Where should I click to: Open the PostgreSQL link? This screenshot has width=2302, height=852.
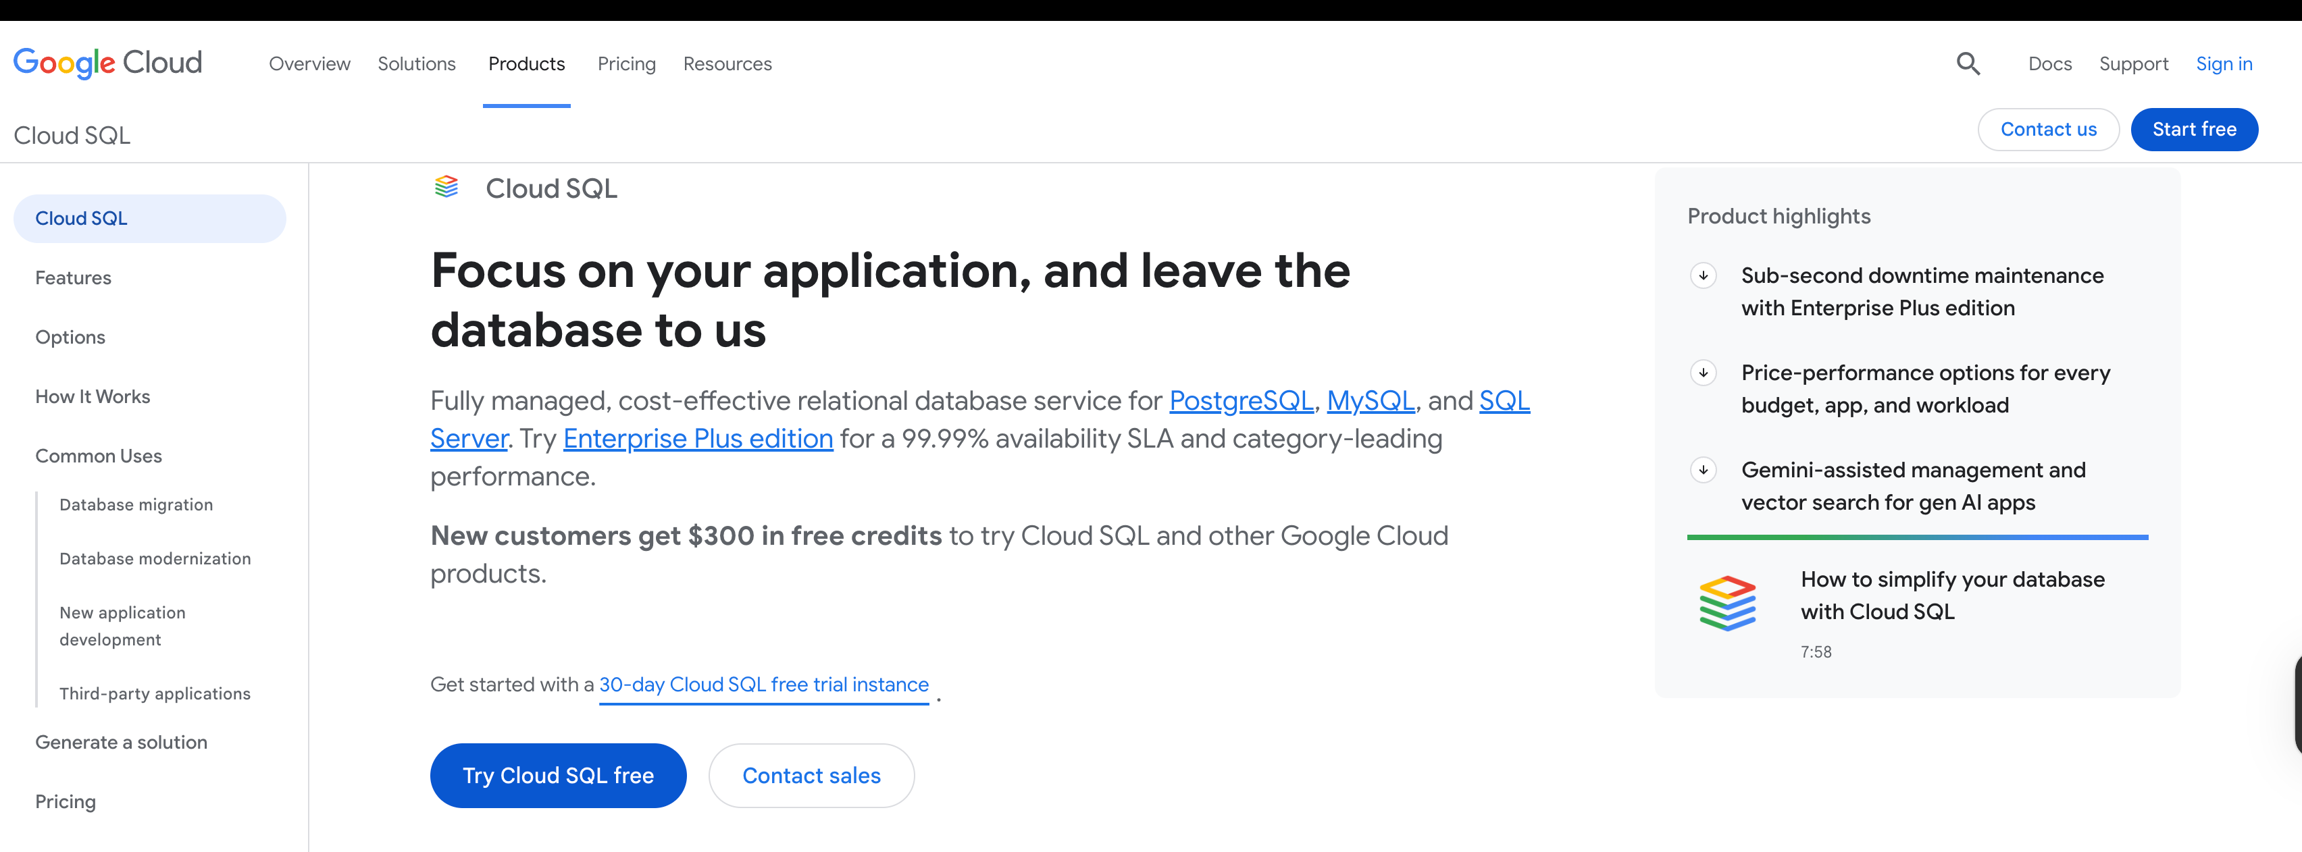1240,401
